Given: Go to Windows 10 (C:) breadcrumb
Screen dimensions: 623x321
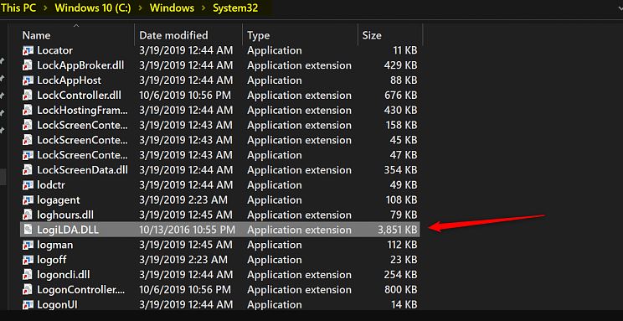Looking at the screenshot, I should [93, 8].
